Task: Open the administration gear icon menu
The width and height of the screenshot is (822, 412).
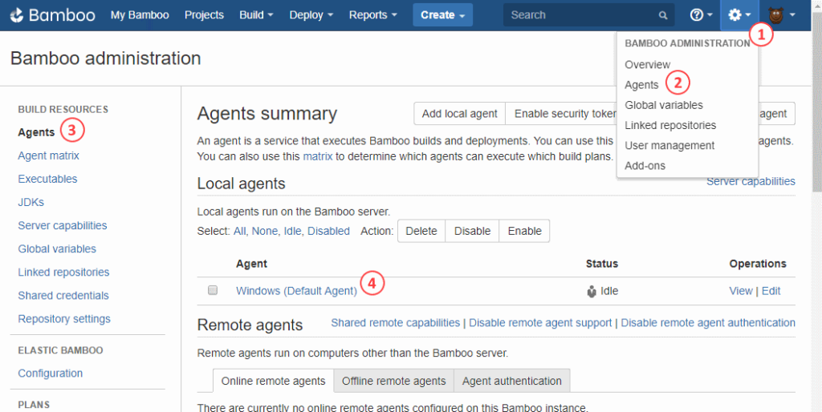Action: pos(739,15)
